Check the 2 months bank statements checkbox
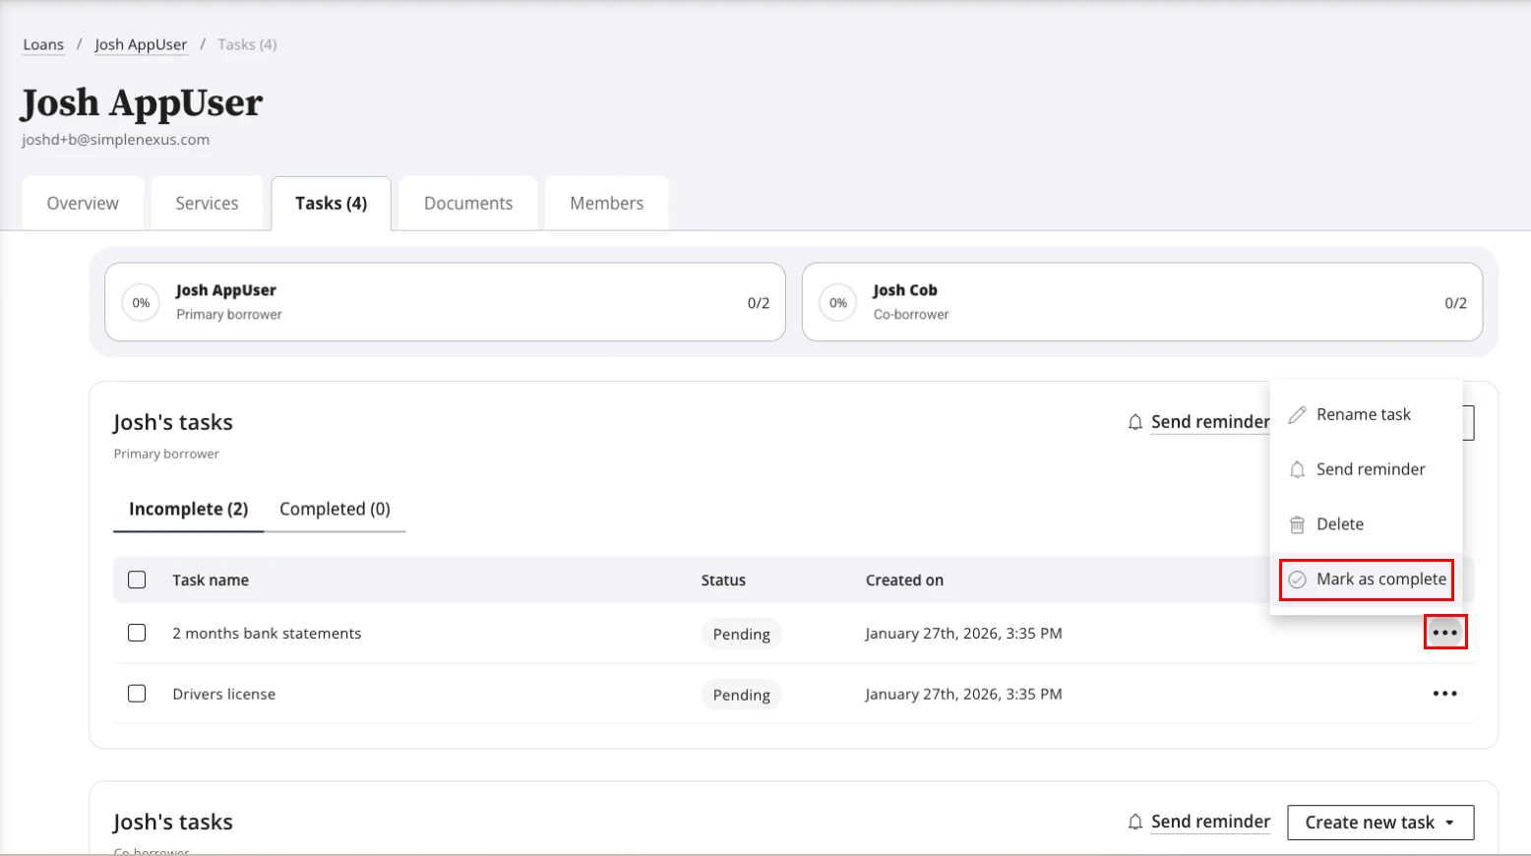Viewport: 1531px width, 856px height. 137,633
